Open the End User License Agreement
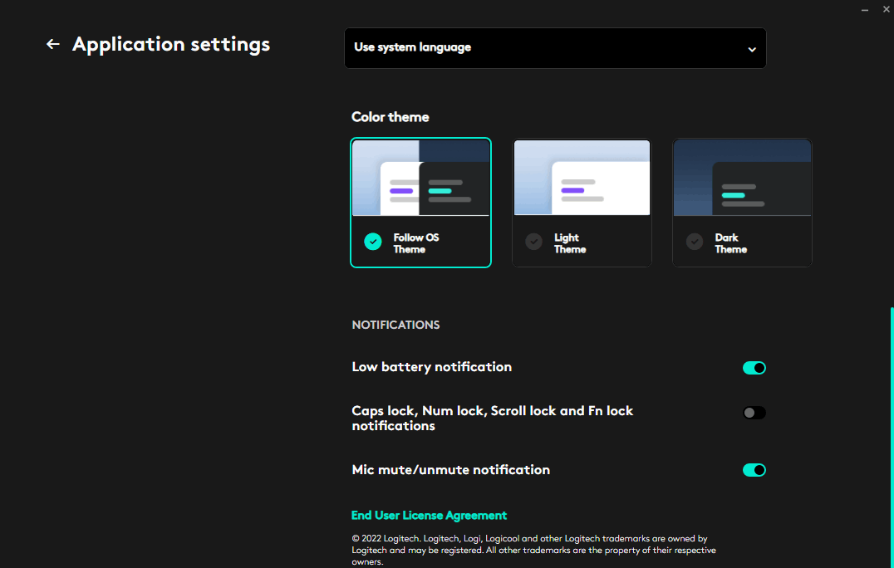Viewport: 894px width, 568px height. tap(429, 515)
